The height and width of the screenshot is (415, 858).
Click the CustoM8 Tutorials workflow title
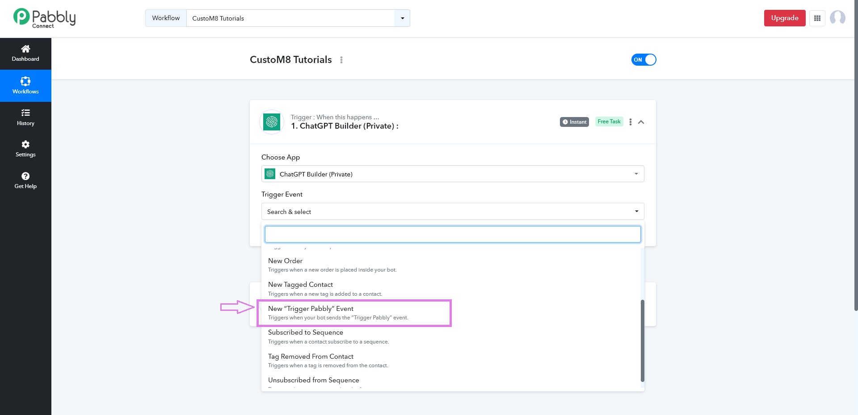[291, 60]
